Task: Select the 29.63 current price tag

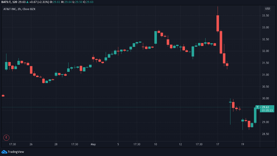Action: (265, 107)
